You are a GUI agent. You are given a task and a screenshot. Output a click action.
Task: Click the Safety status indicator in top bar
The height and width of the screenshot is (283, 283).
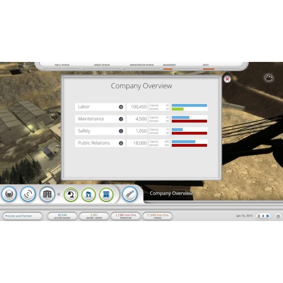(x=206, y=66)
